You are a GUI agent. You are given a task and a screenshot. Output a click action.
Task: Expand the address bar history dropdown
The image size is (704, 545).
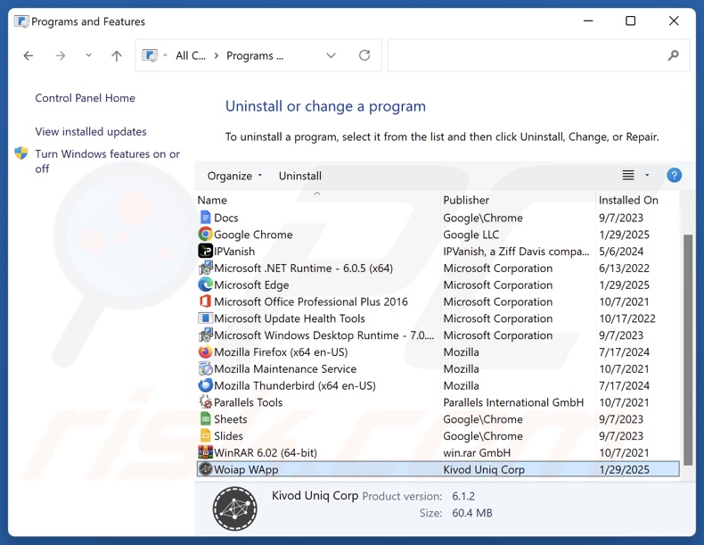pyautogui.click(x=331, y=55)
